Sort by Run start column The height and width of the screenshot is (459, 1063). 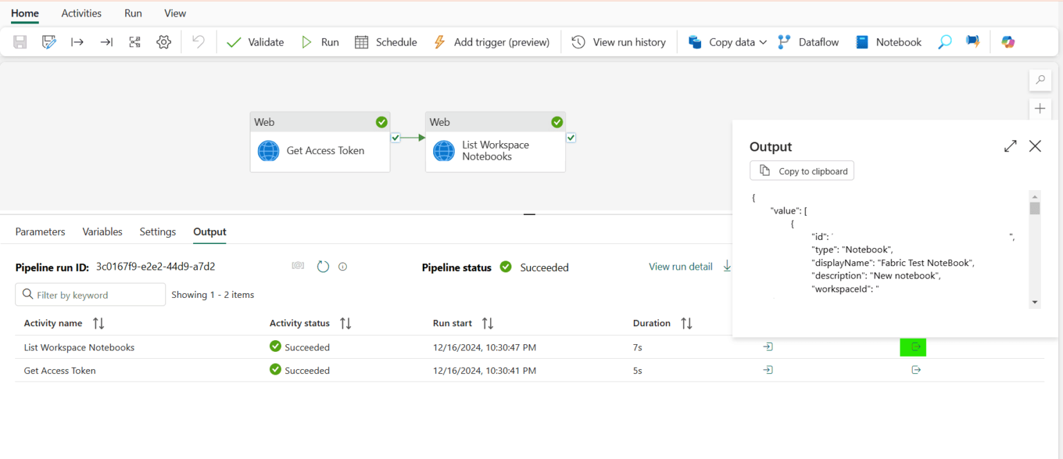tap(488, 324)
